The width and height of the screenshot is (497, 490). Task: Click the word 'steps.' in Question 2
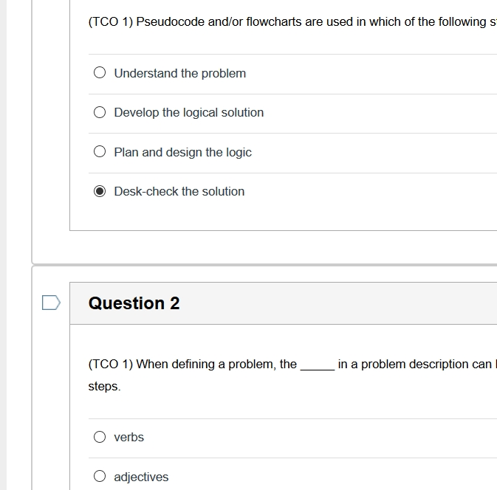104,386
